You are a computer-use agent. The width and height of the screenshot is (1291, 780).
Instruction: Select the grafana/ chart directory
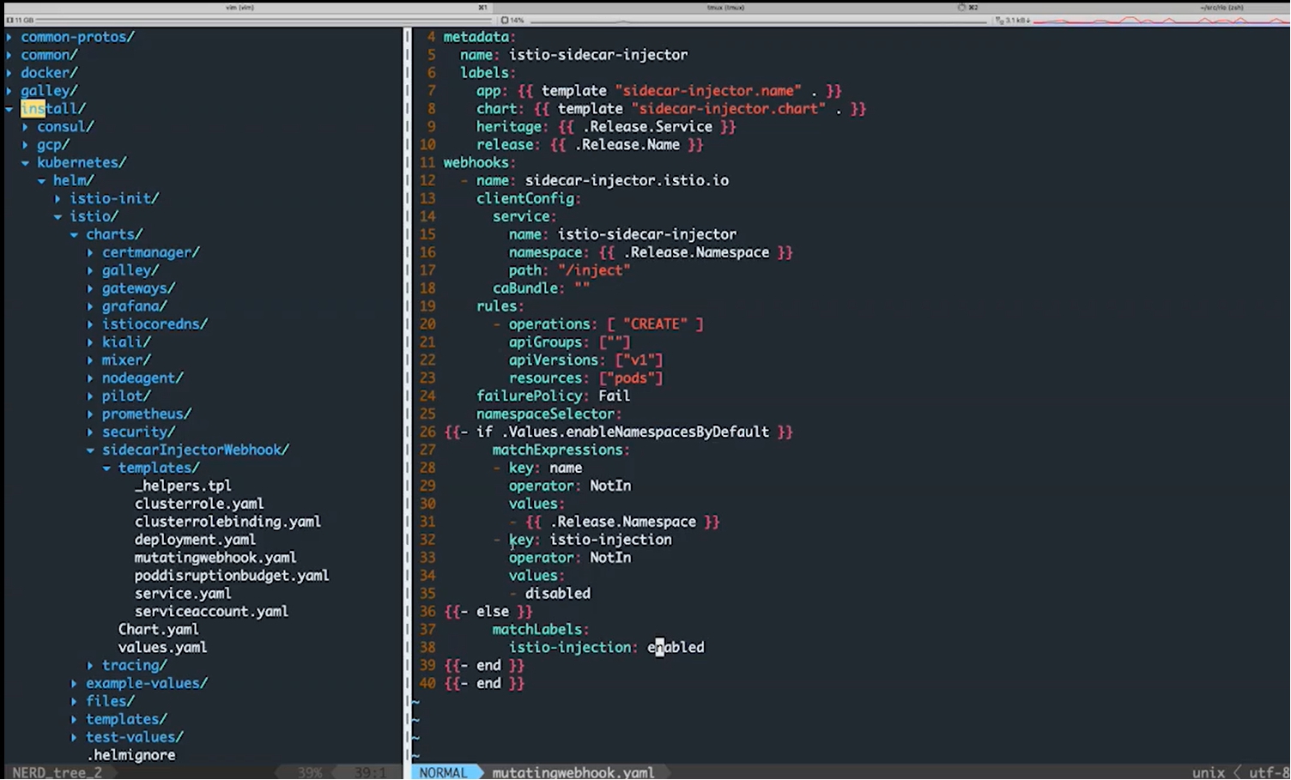coord(135,307)
